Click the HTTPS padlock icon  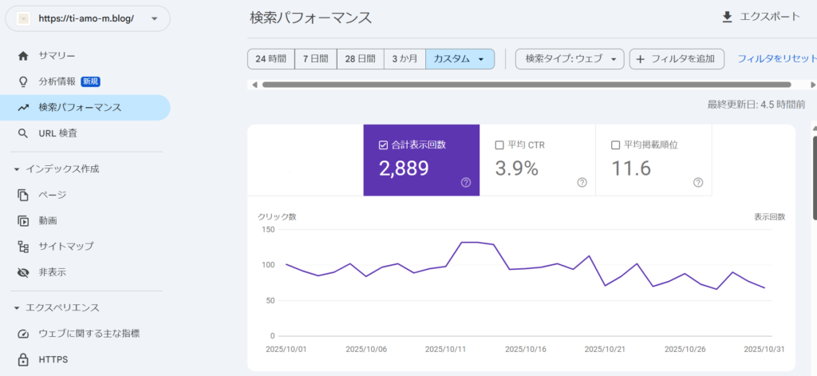(23, 359)
